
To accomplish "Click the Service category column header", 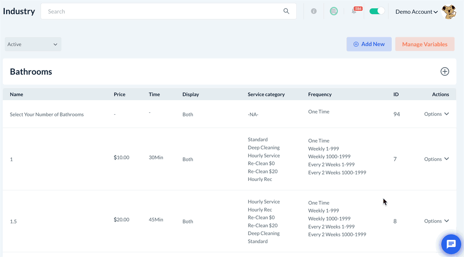I will (266, 94).
